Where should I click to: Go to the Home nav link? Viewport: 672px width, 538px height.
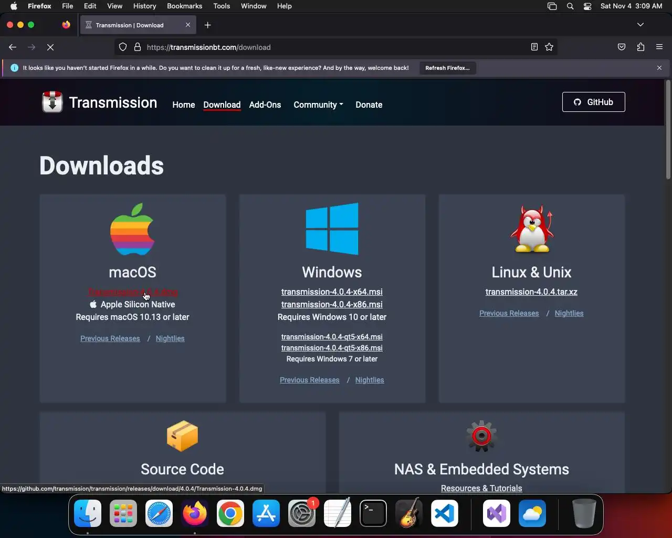coord(184,105)
